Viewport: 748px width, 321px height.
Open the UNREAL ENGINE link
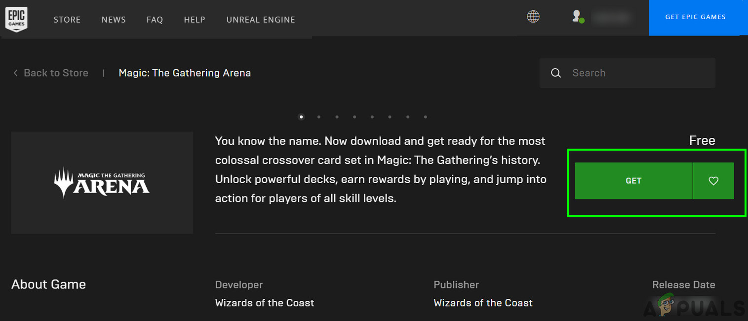[x=261, y=20]
